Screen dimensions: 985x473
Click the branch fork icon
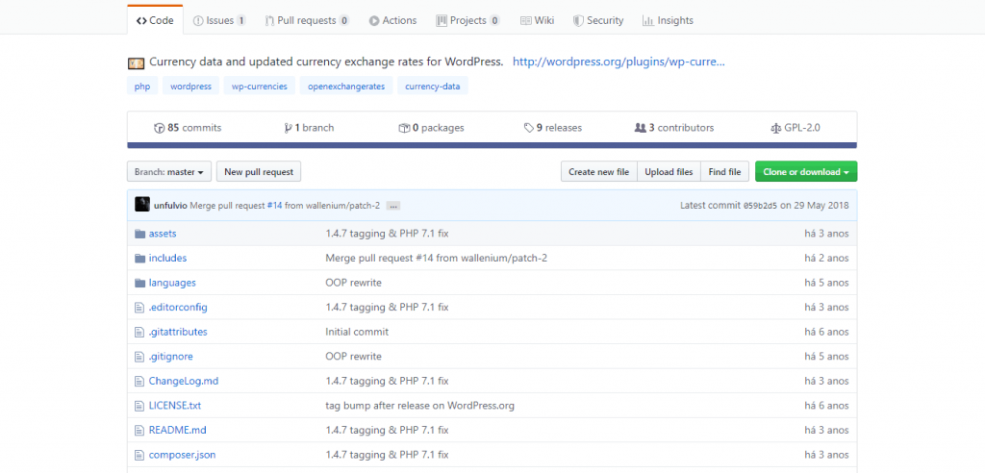(x=289, y=128)
